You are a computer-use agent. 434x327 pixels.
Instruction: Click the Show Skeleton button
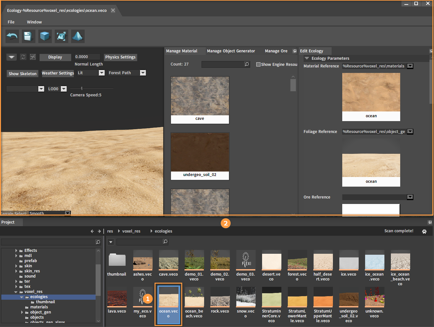23,74
